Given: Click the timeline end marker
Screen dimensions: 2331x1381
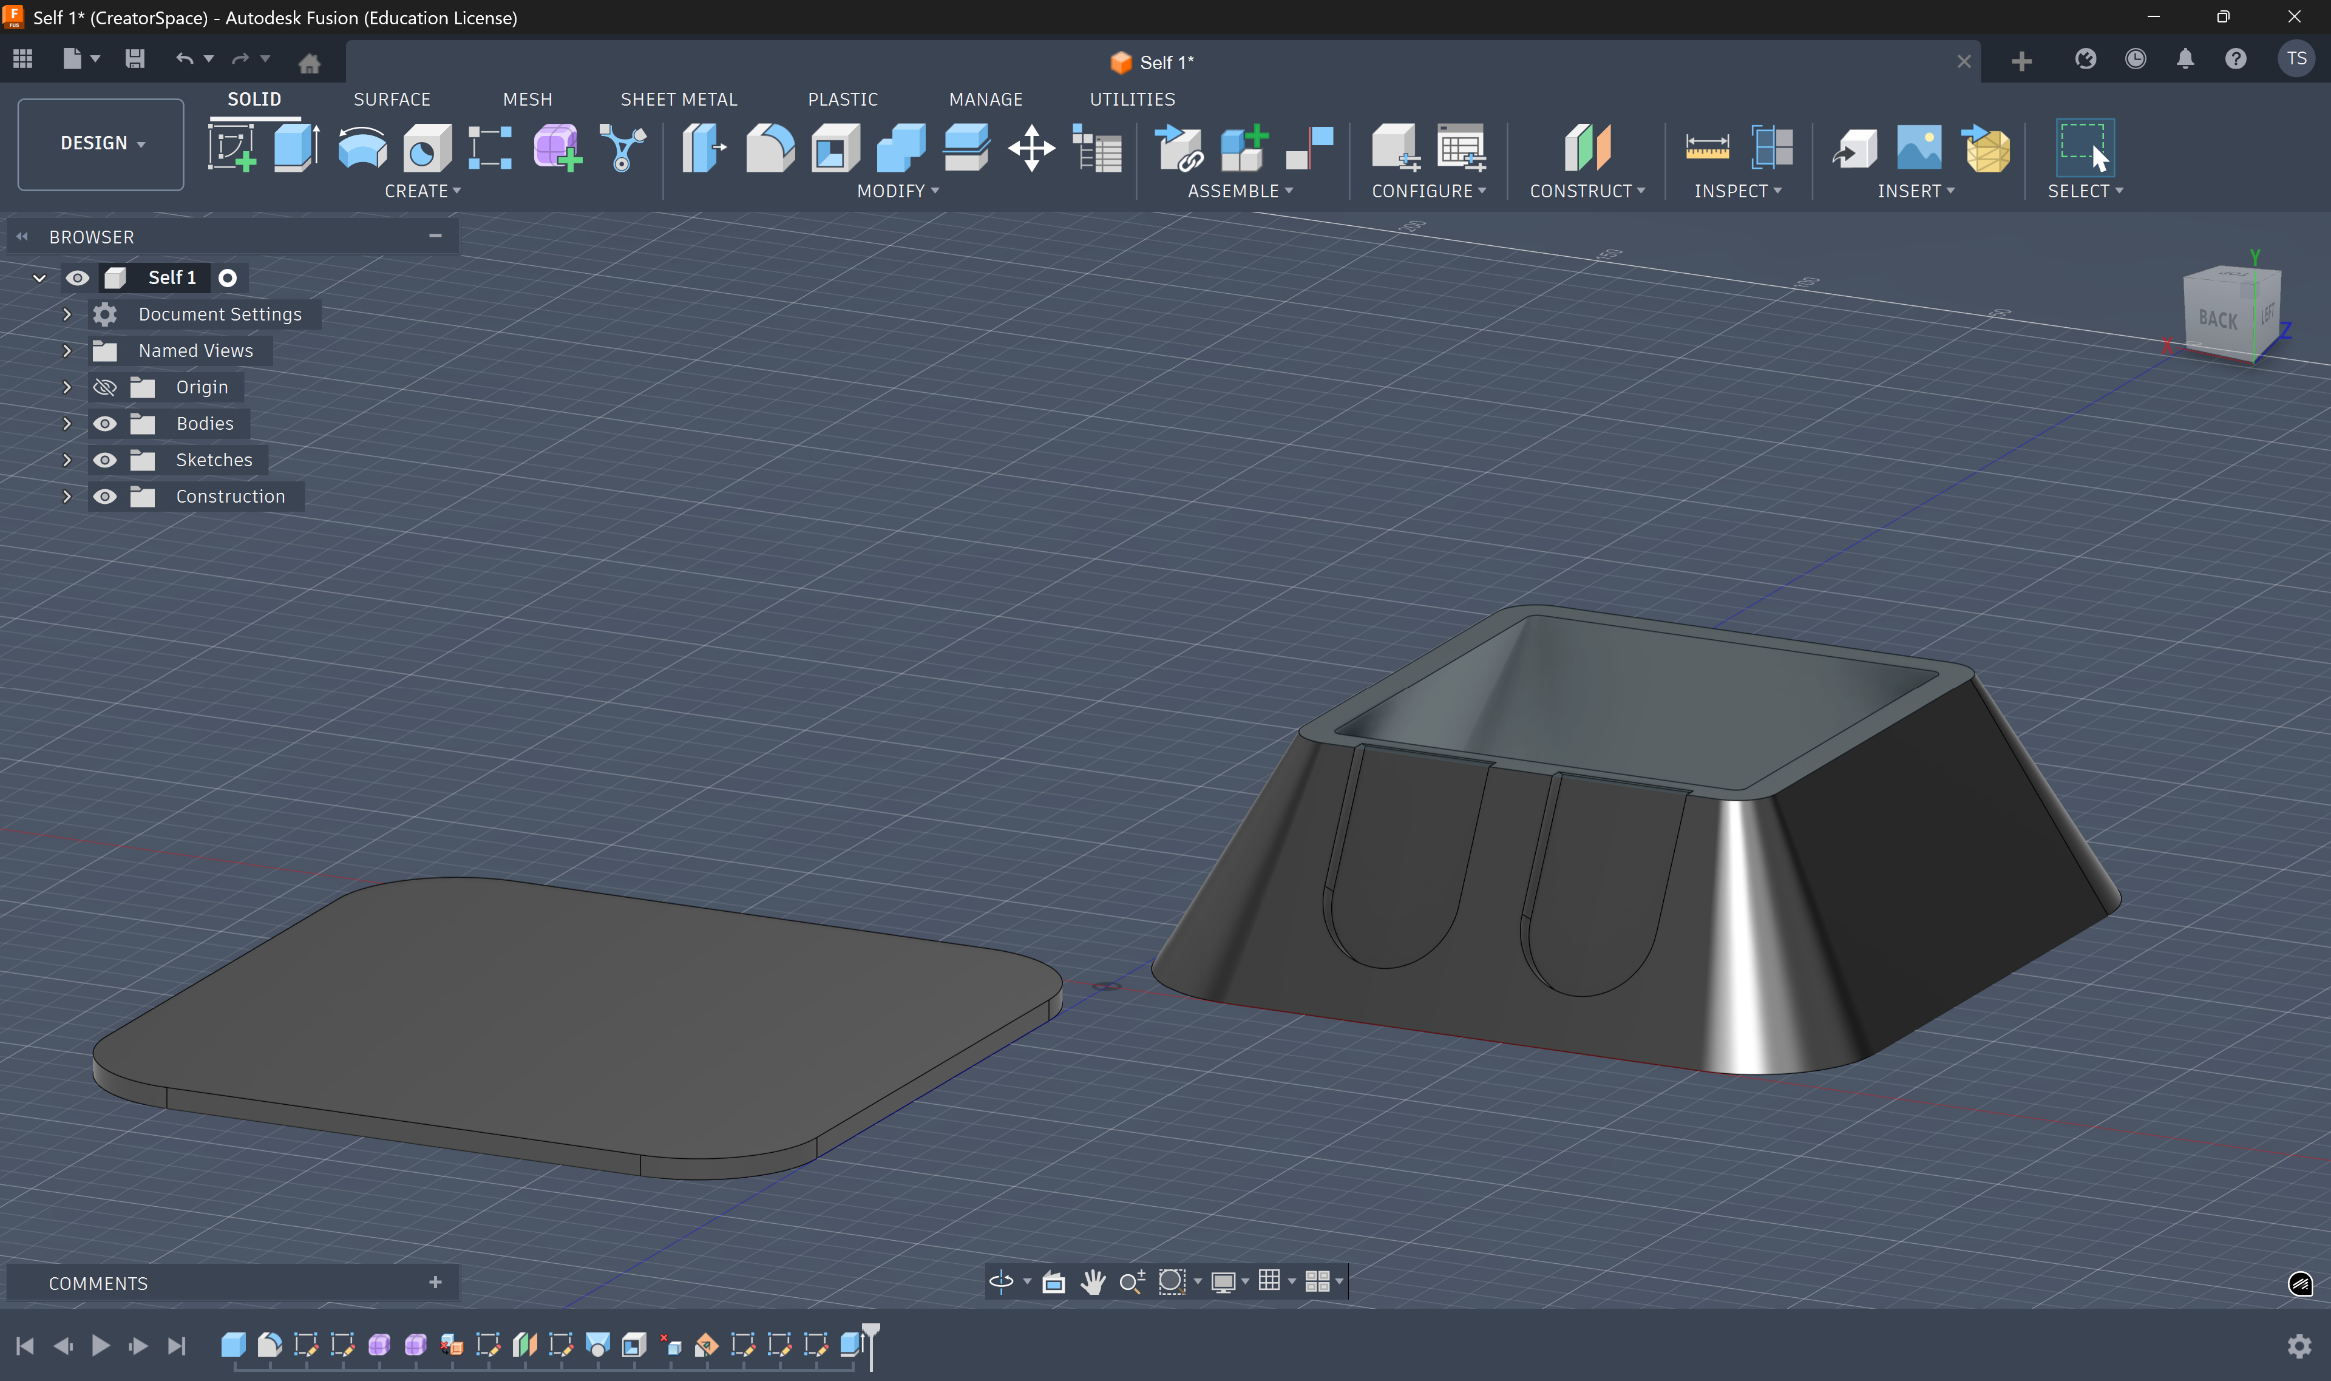Looking at the screenshot, I should tap(871, 1346).
